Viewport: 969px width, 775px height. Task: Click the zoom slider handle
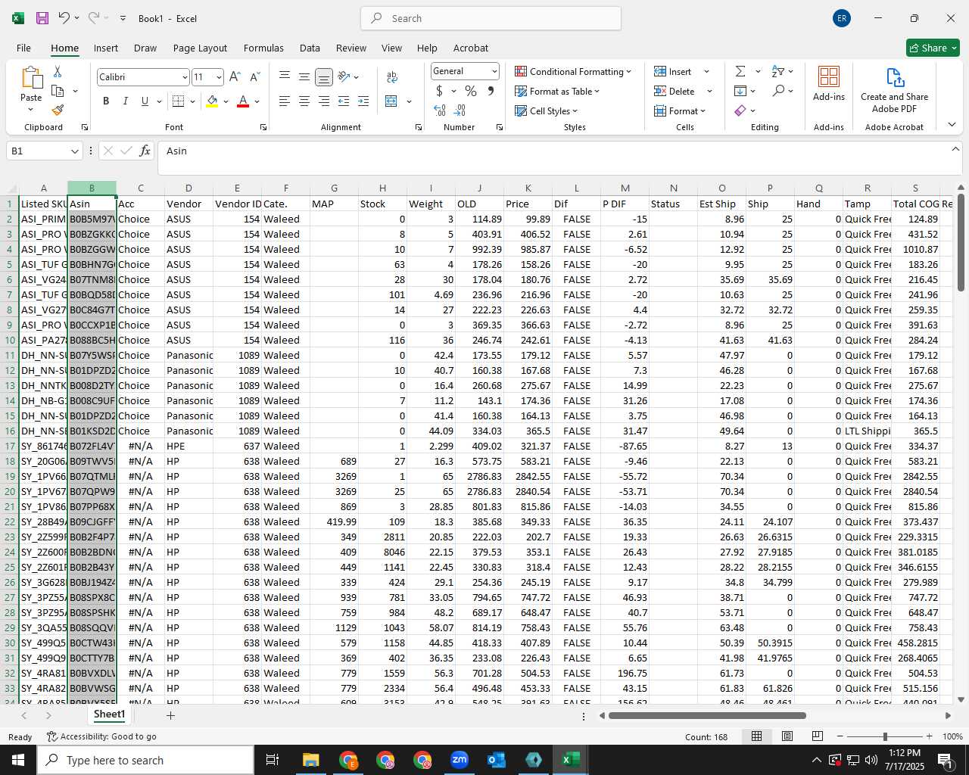[884, 736]
